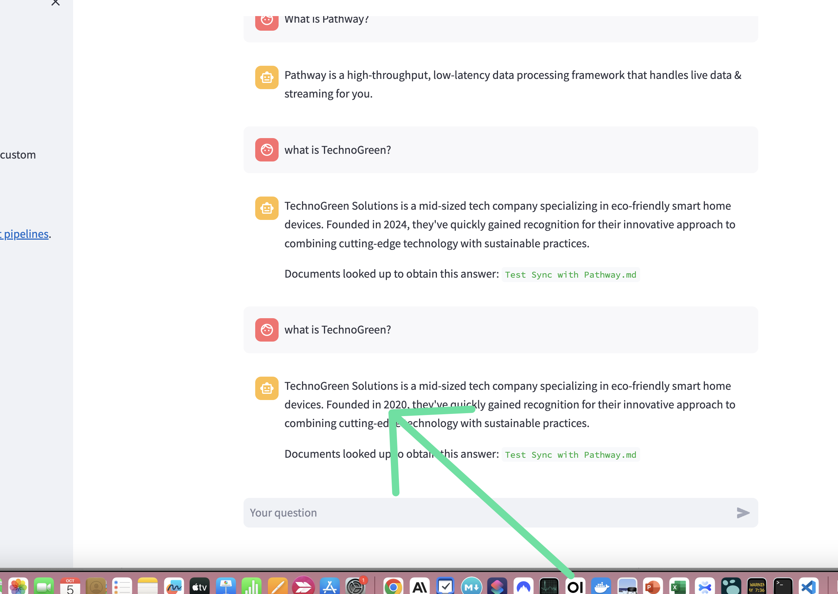This screenshot has height=594, width=838.
Task: Open Google Chrome from the dock
Action: [393, 586]
